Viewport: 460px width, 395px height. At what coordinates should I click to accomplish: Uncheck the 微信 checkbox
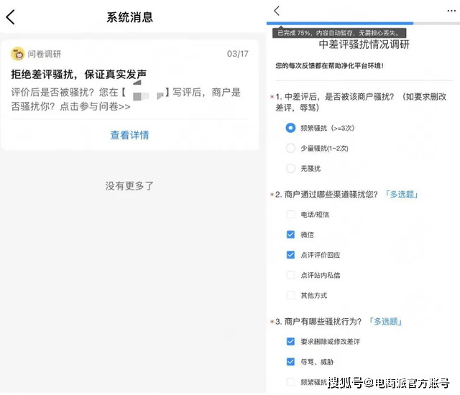(x=290, y=234)
